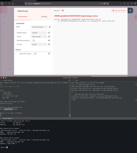Viewport: 137px width, 153px height.
Task: Open gear options for Ignore SSL Issues
Action: [x=49, y=54]
